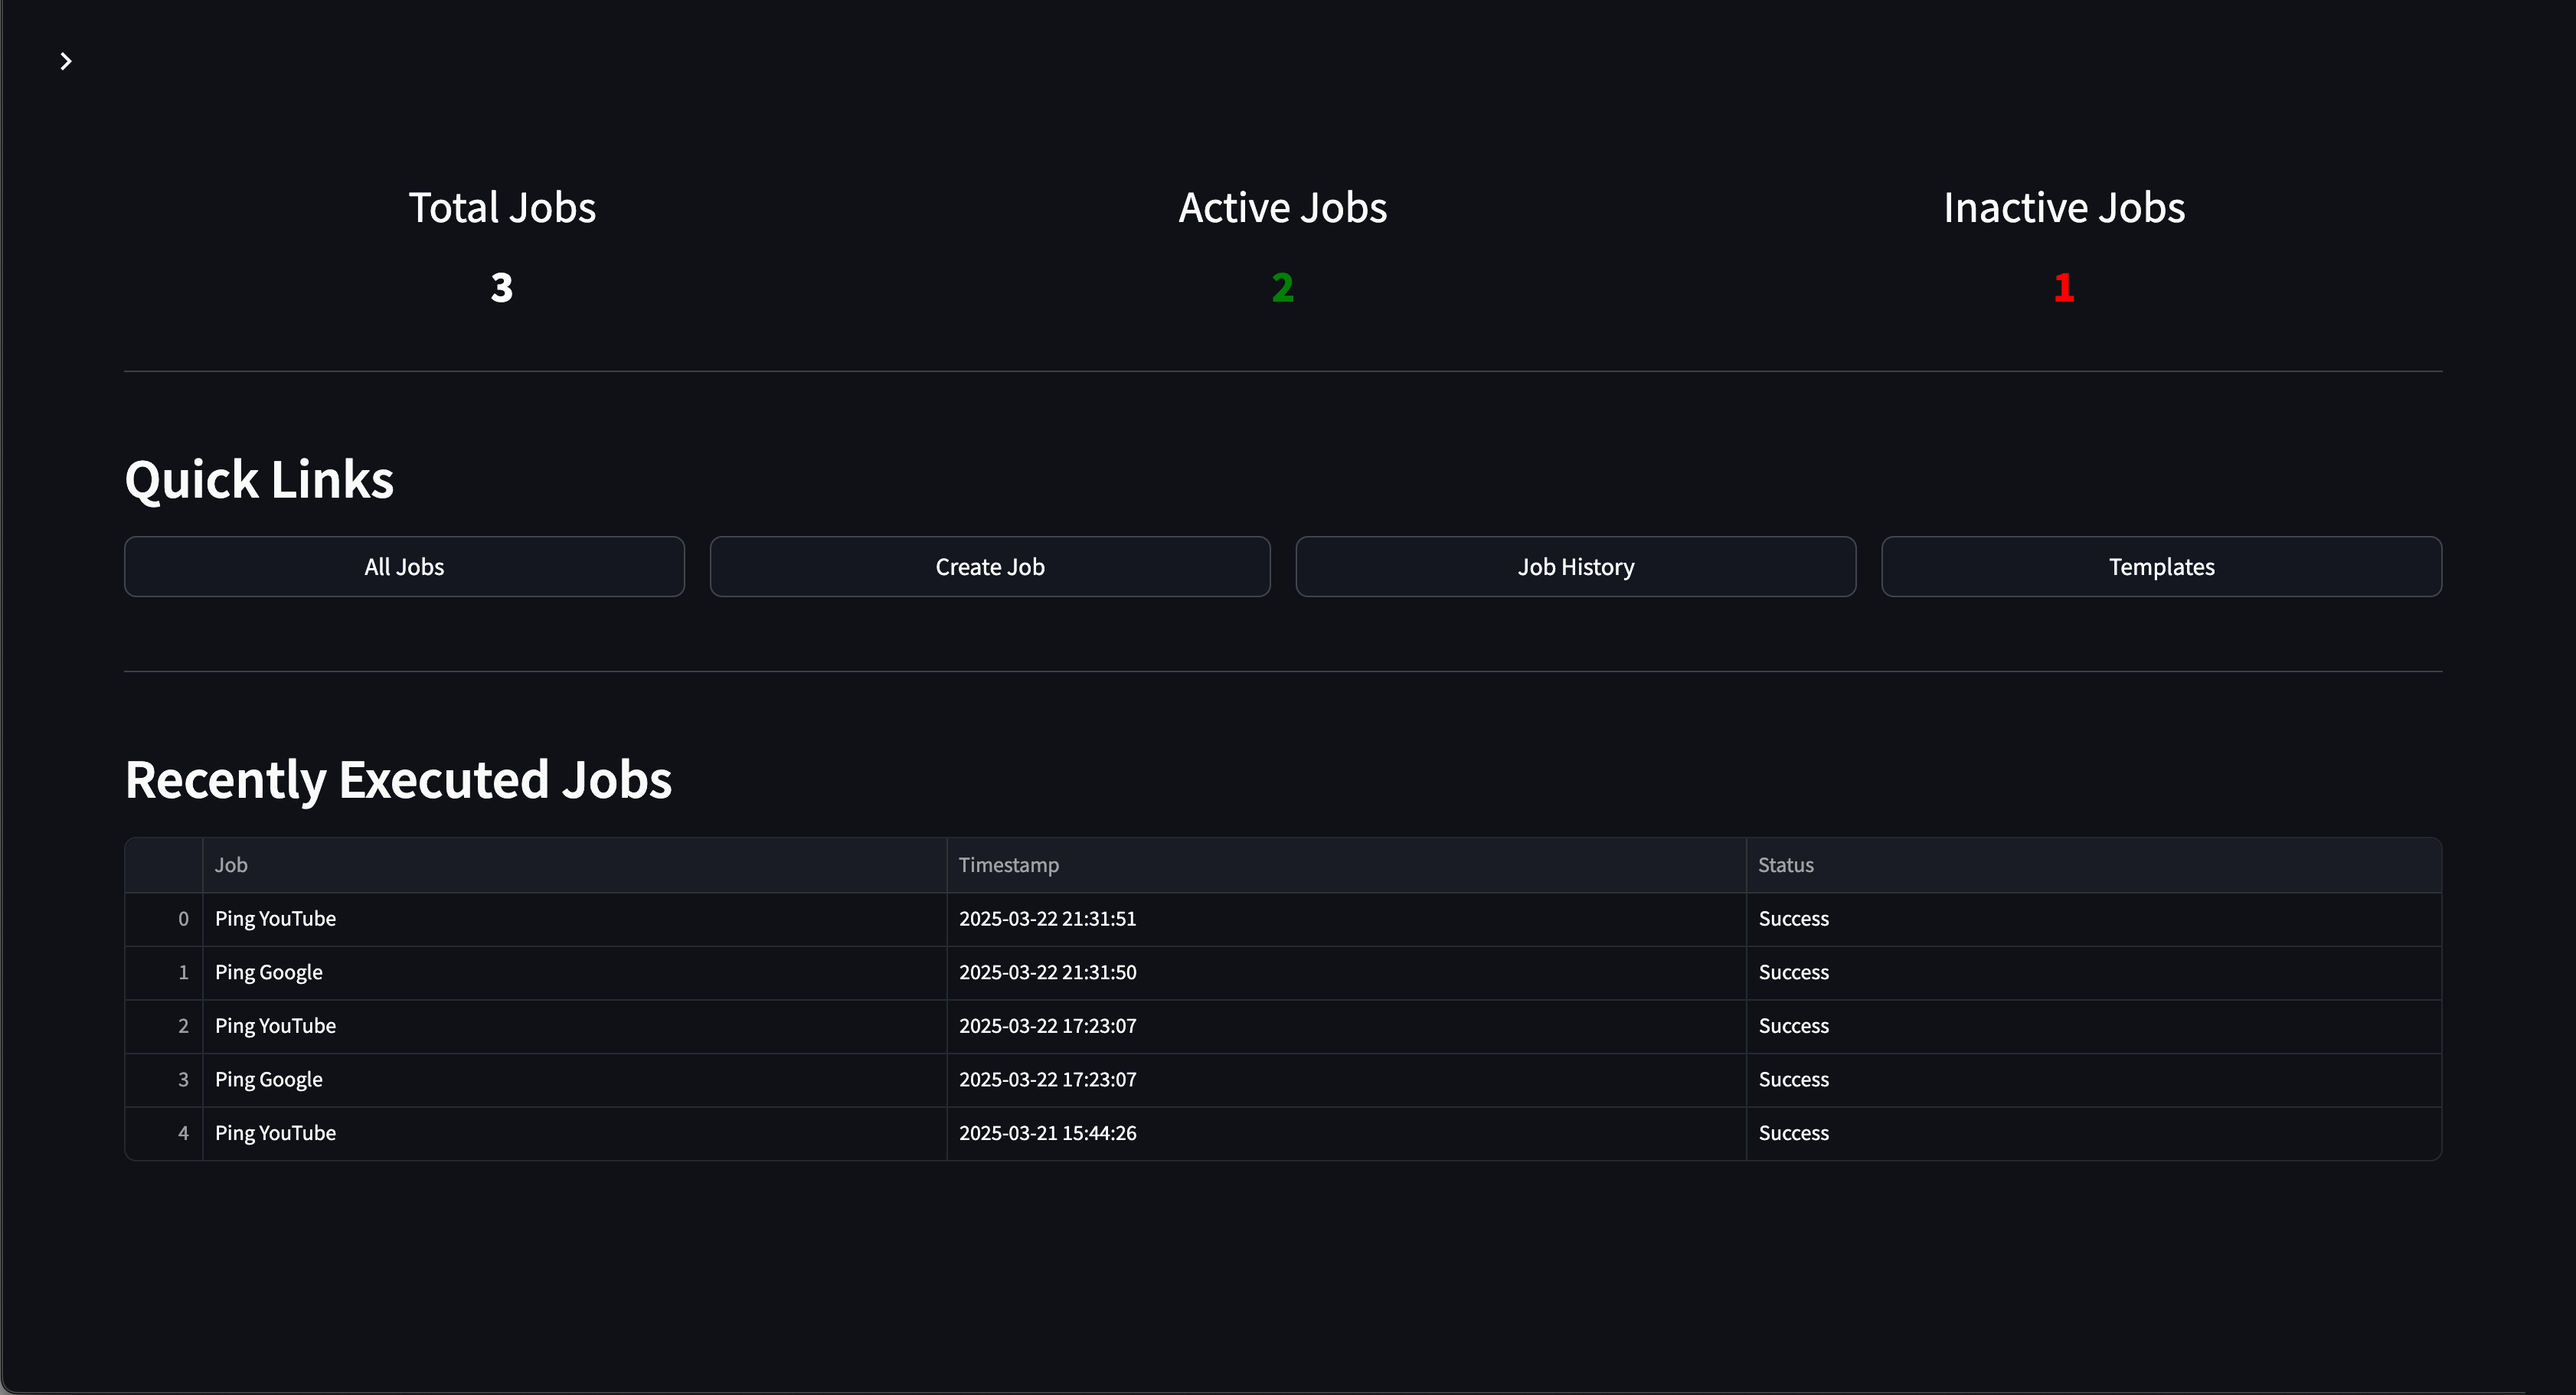
Task: Expand the collapsed sidebar chevron
Action: 66,62
